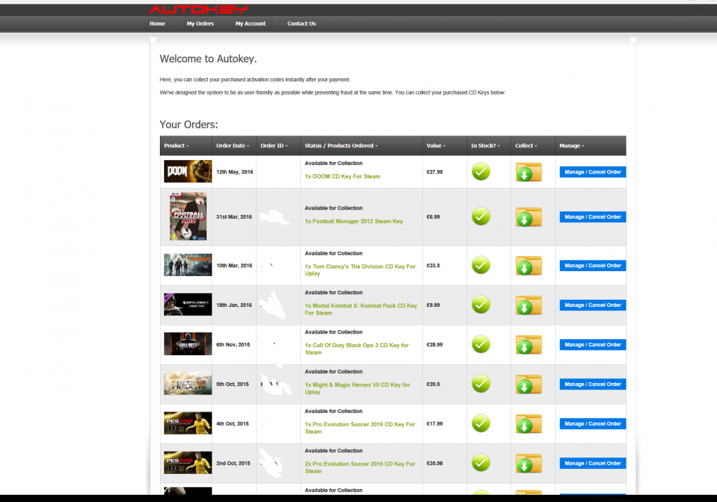Click PES 2016 thumbnail for 4th Oct order
The height and width of the screenshot is (502, 717).
click(x=188, y=423)
